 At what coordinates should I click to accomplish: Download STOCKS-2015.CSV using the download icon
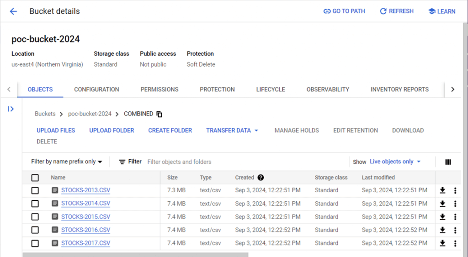tap(442, 217)
